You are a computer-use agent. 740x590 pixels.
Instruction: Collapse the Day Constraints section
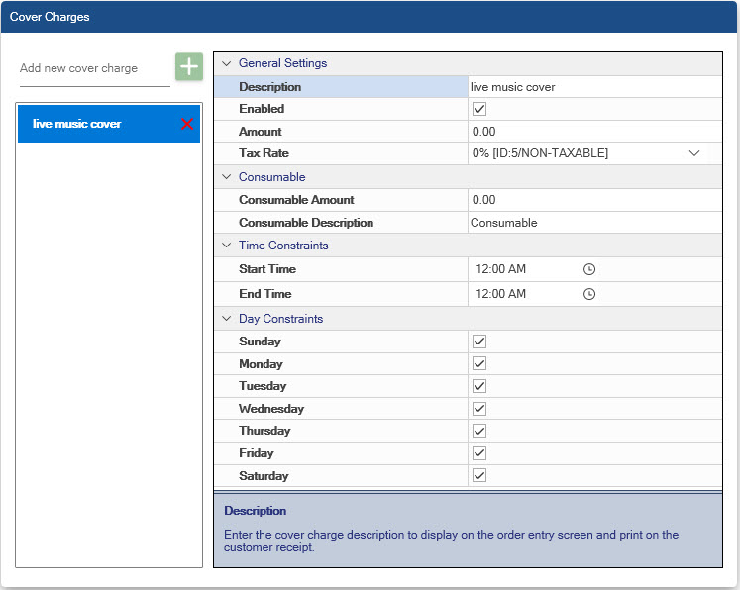click(x=227, y=319)
